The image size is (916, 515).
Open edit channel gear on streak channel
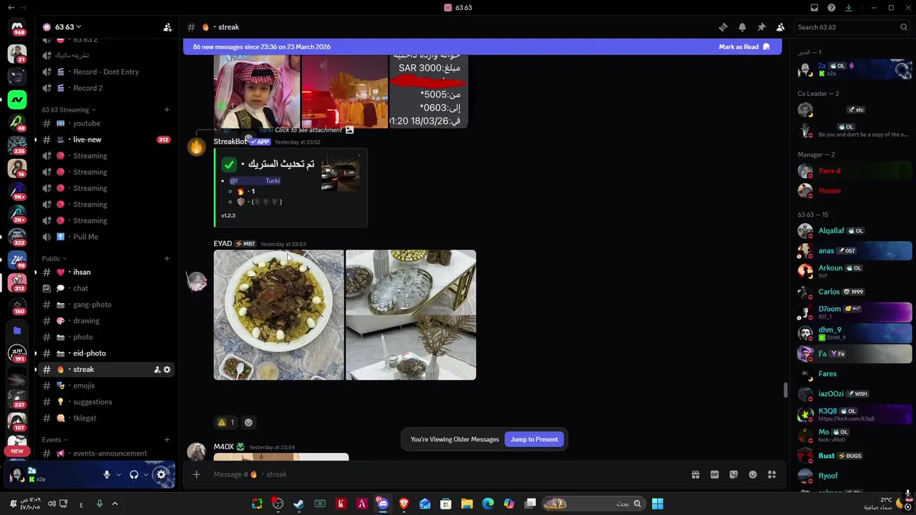click(167, 370)
